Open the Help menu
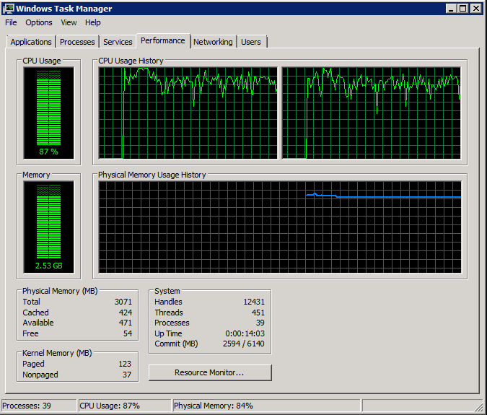Screen dimensions: 487x415 click(93, 22)
